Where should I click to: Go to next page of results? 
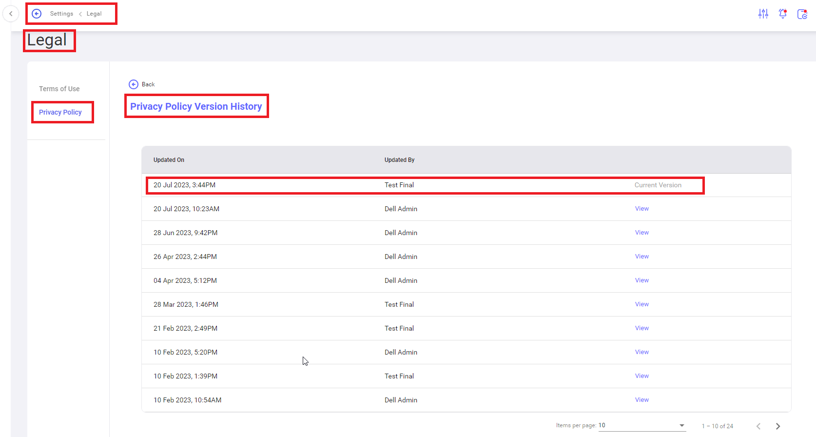[x=778, y=426]
